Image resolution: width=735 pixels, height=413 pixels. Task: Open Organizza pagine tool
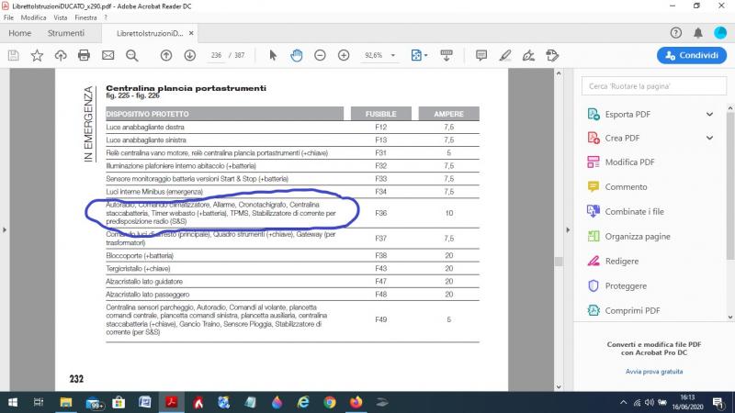637,236
